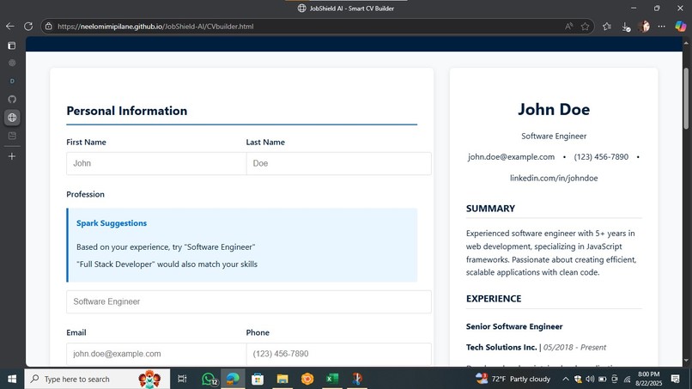This screenshot has height=389, width=692.
Task: Click (123) 456-7890 in CV preview
Action: click(601, 157)
